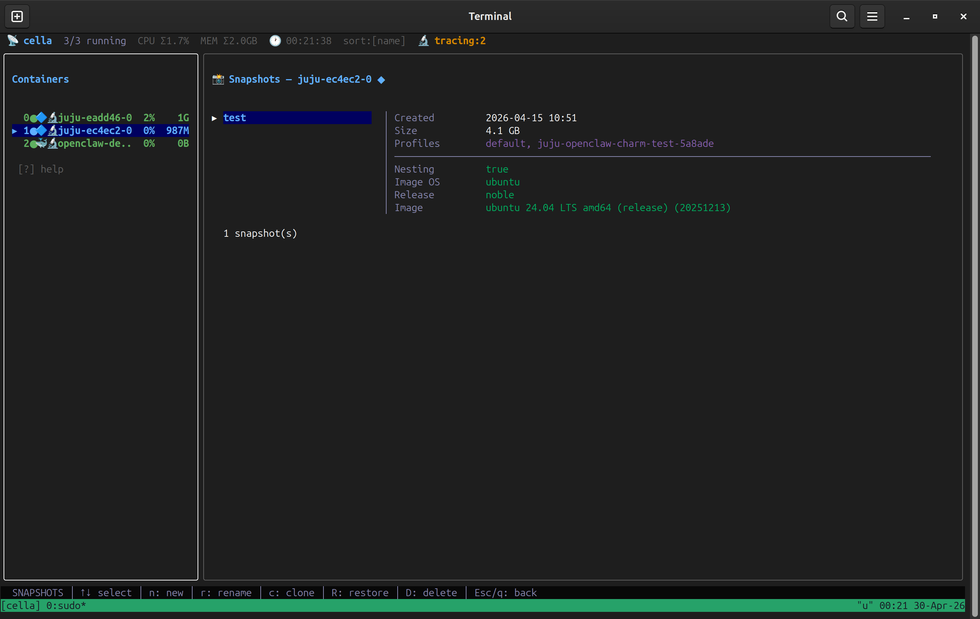Click the 'R: restore' shortcut
The height and width of the screenshot is (619, 980).
(x=360, y=593)
